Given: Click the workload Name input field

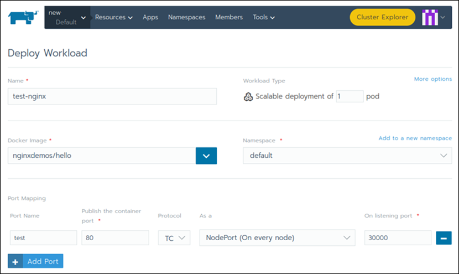Looking at the screenshot, I should [112, 96].
